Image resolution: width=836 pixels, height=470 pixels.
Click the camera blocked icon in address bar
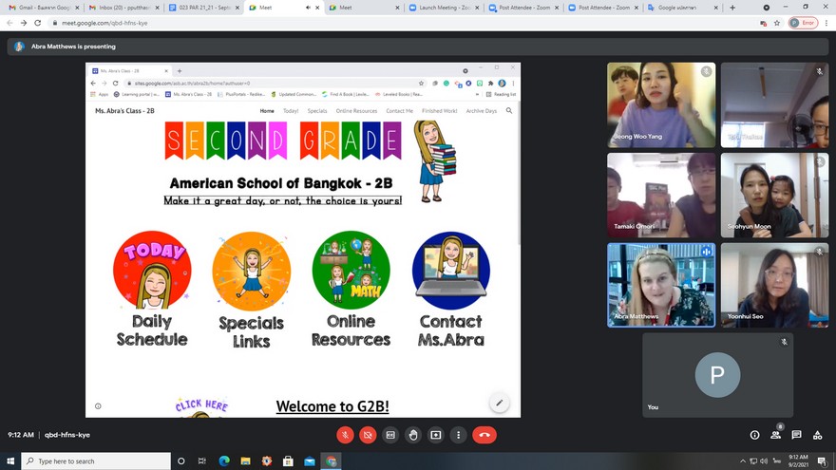tap(763, 23)
